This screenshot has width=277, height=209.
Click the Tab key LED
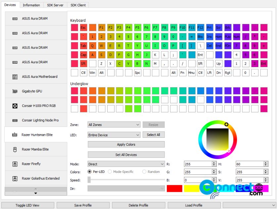pos(83,46)
